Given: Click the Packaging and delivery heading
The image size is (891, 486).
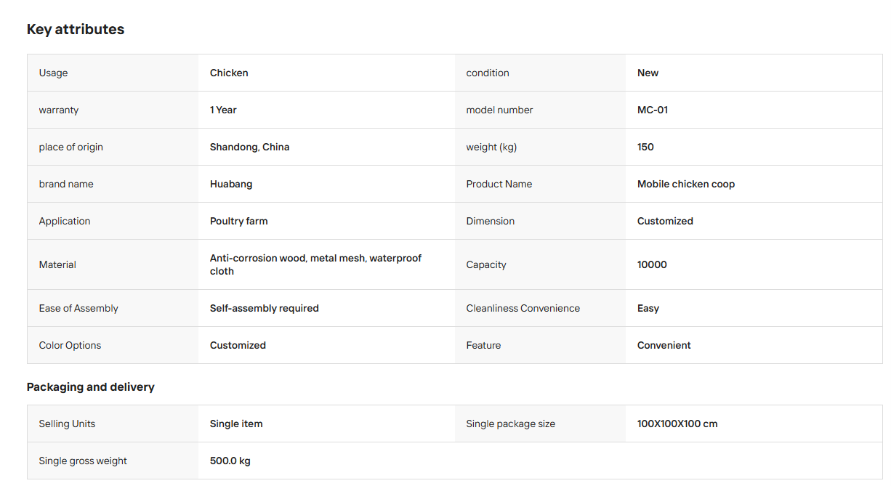Looking at the screenshot, I should 91,386.
